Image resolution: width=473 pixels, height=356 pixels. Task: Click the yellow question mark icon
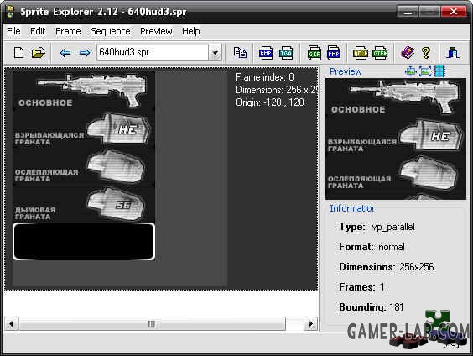click(x=426, y=53)
